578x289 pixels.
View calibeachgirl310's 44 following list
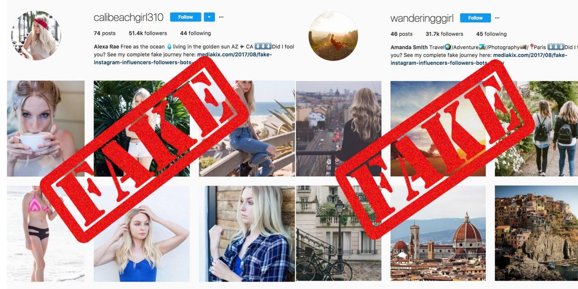(x=195, y=33)
